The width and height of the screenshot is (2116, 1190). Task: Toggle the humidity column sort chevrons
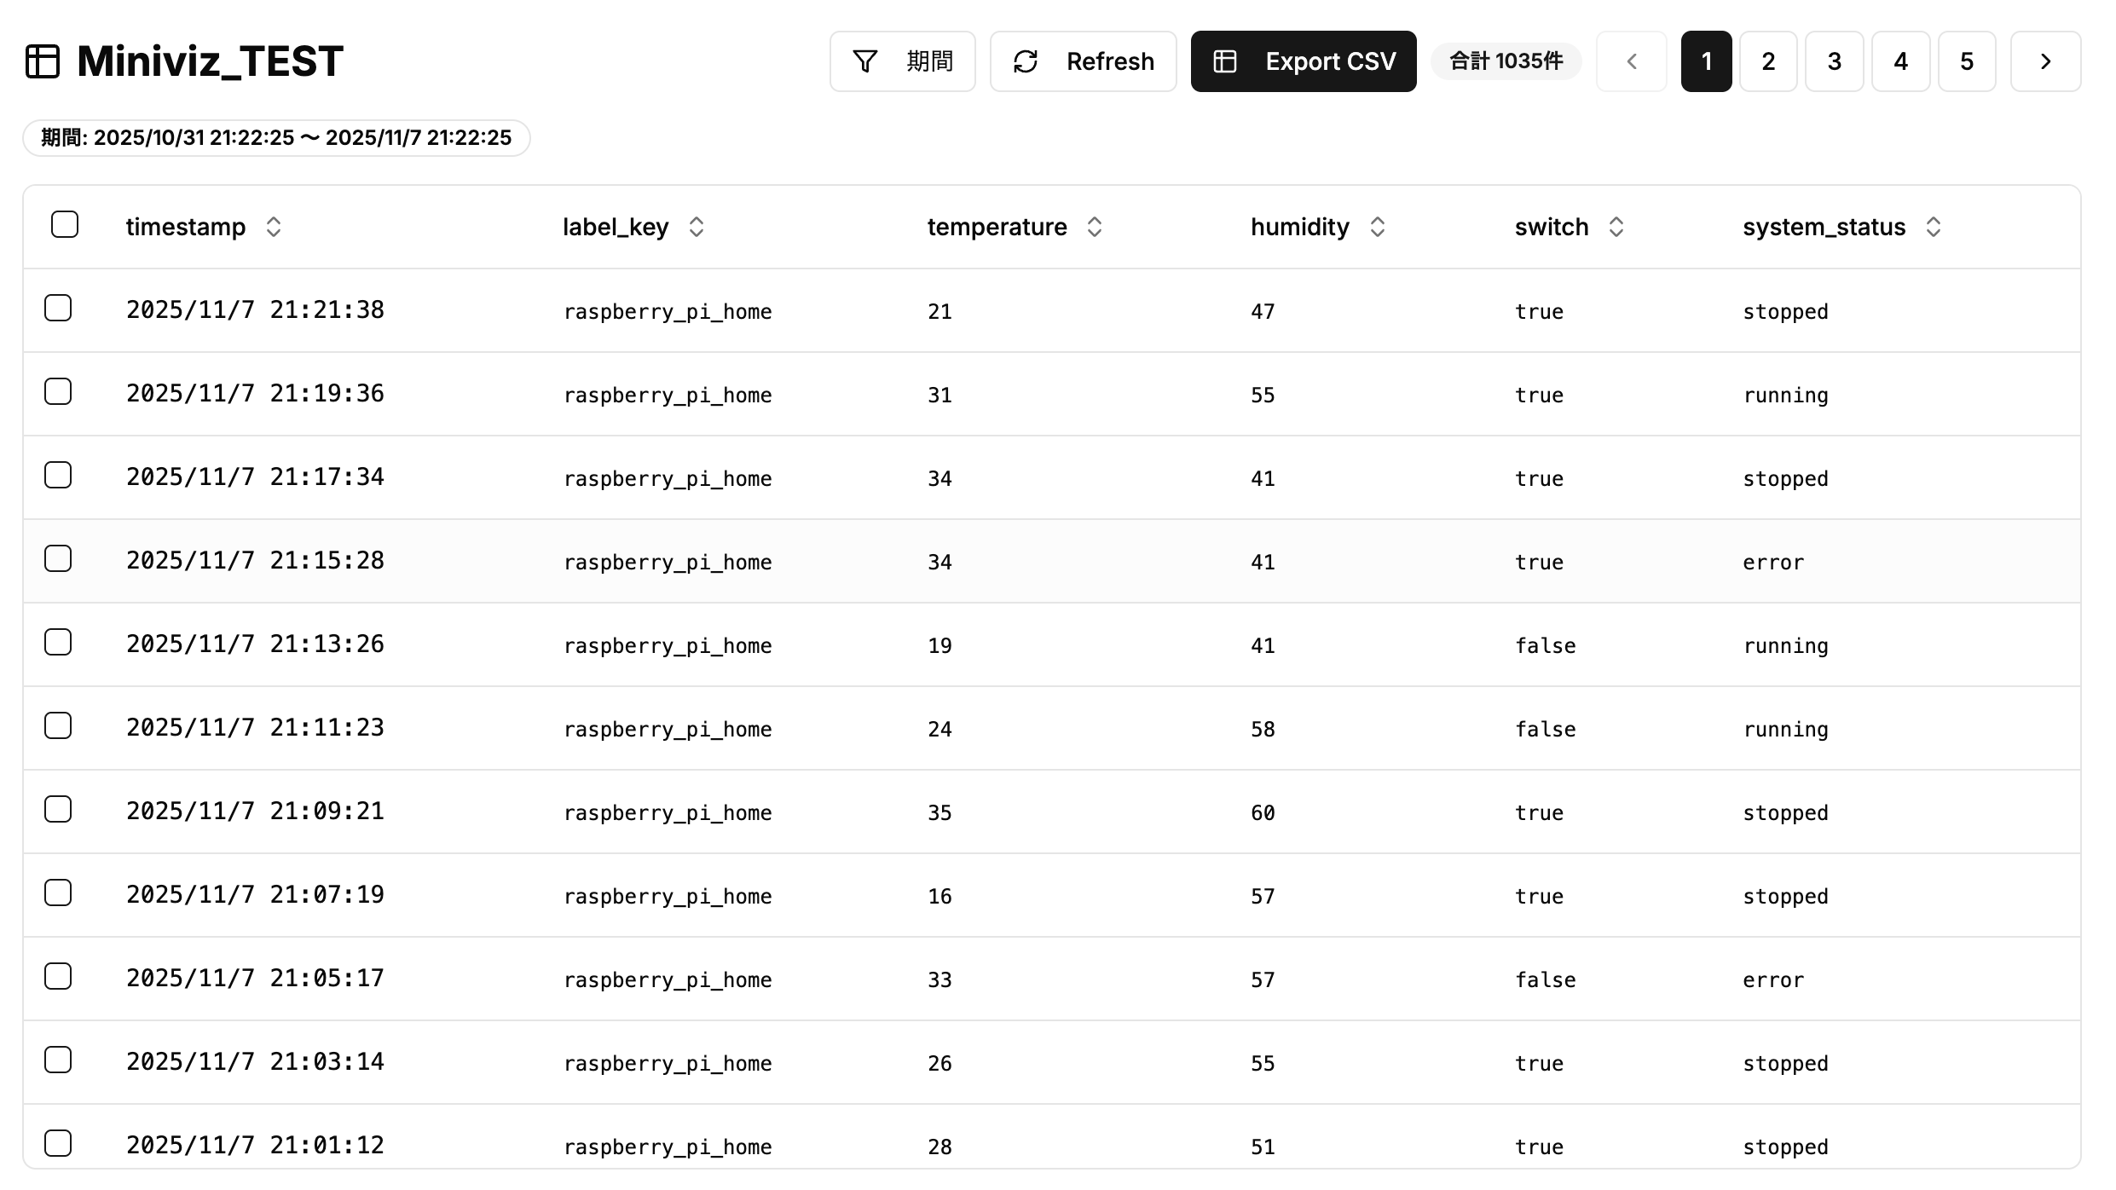tap(1378, 226)
